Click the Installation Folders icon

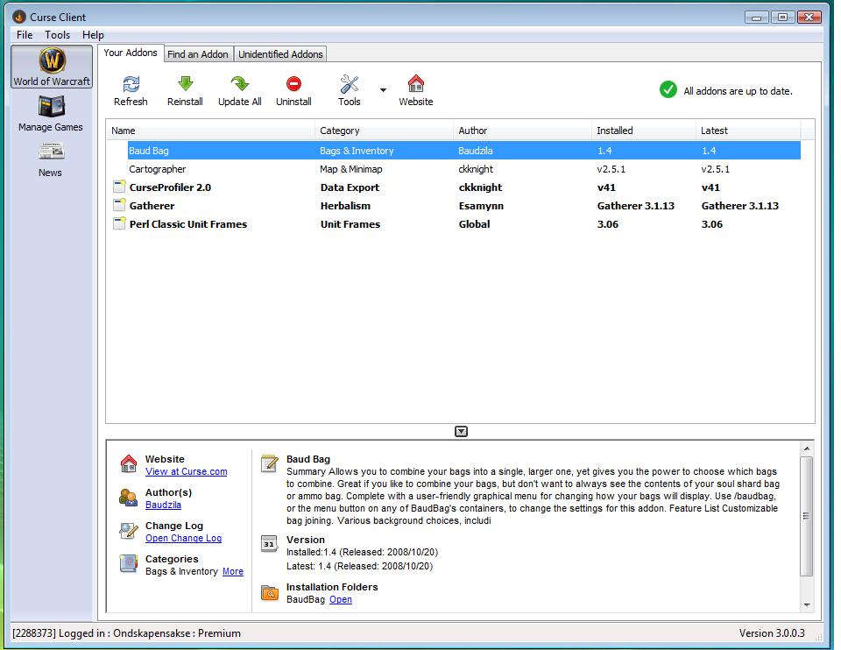(x=270, y=592)
